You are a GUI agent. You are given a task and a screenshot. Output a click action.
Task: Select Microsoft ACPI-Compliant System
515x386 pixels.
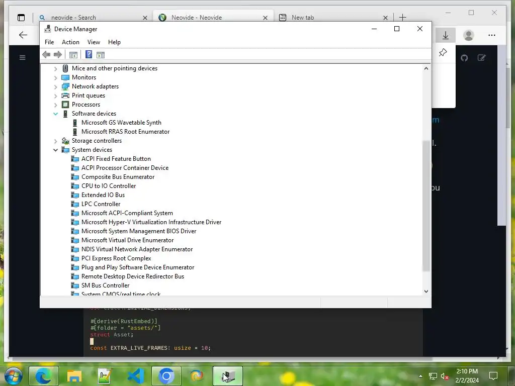(x=127, y=213)
